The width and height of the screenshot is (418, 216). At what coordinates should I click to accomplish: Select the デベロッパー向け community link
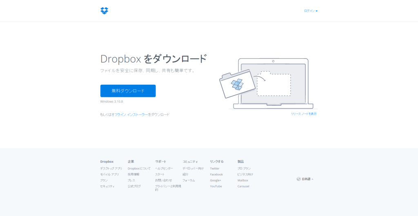pos(193,168)
